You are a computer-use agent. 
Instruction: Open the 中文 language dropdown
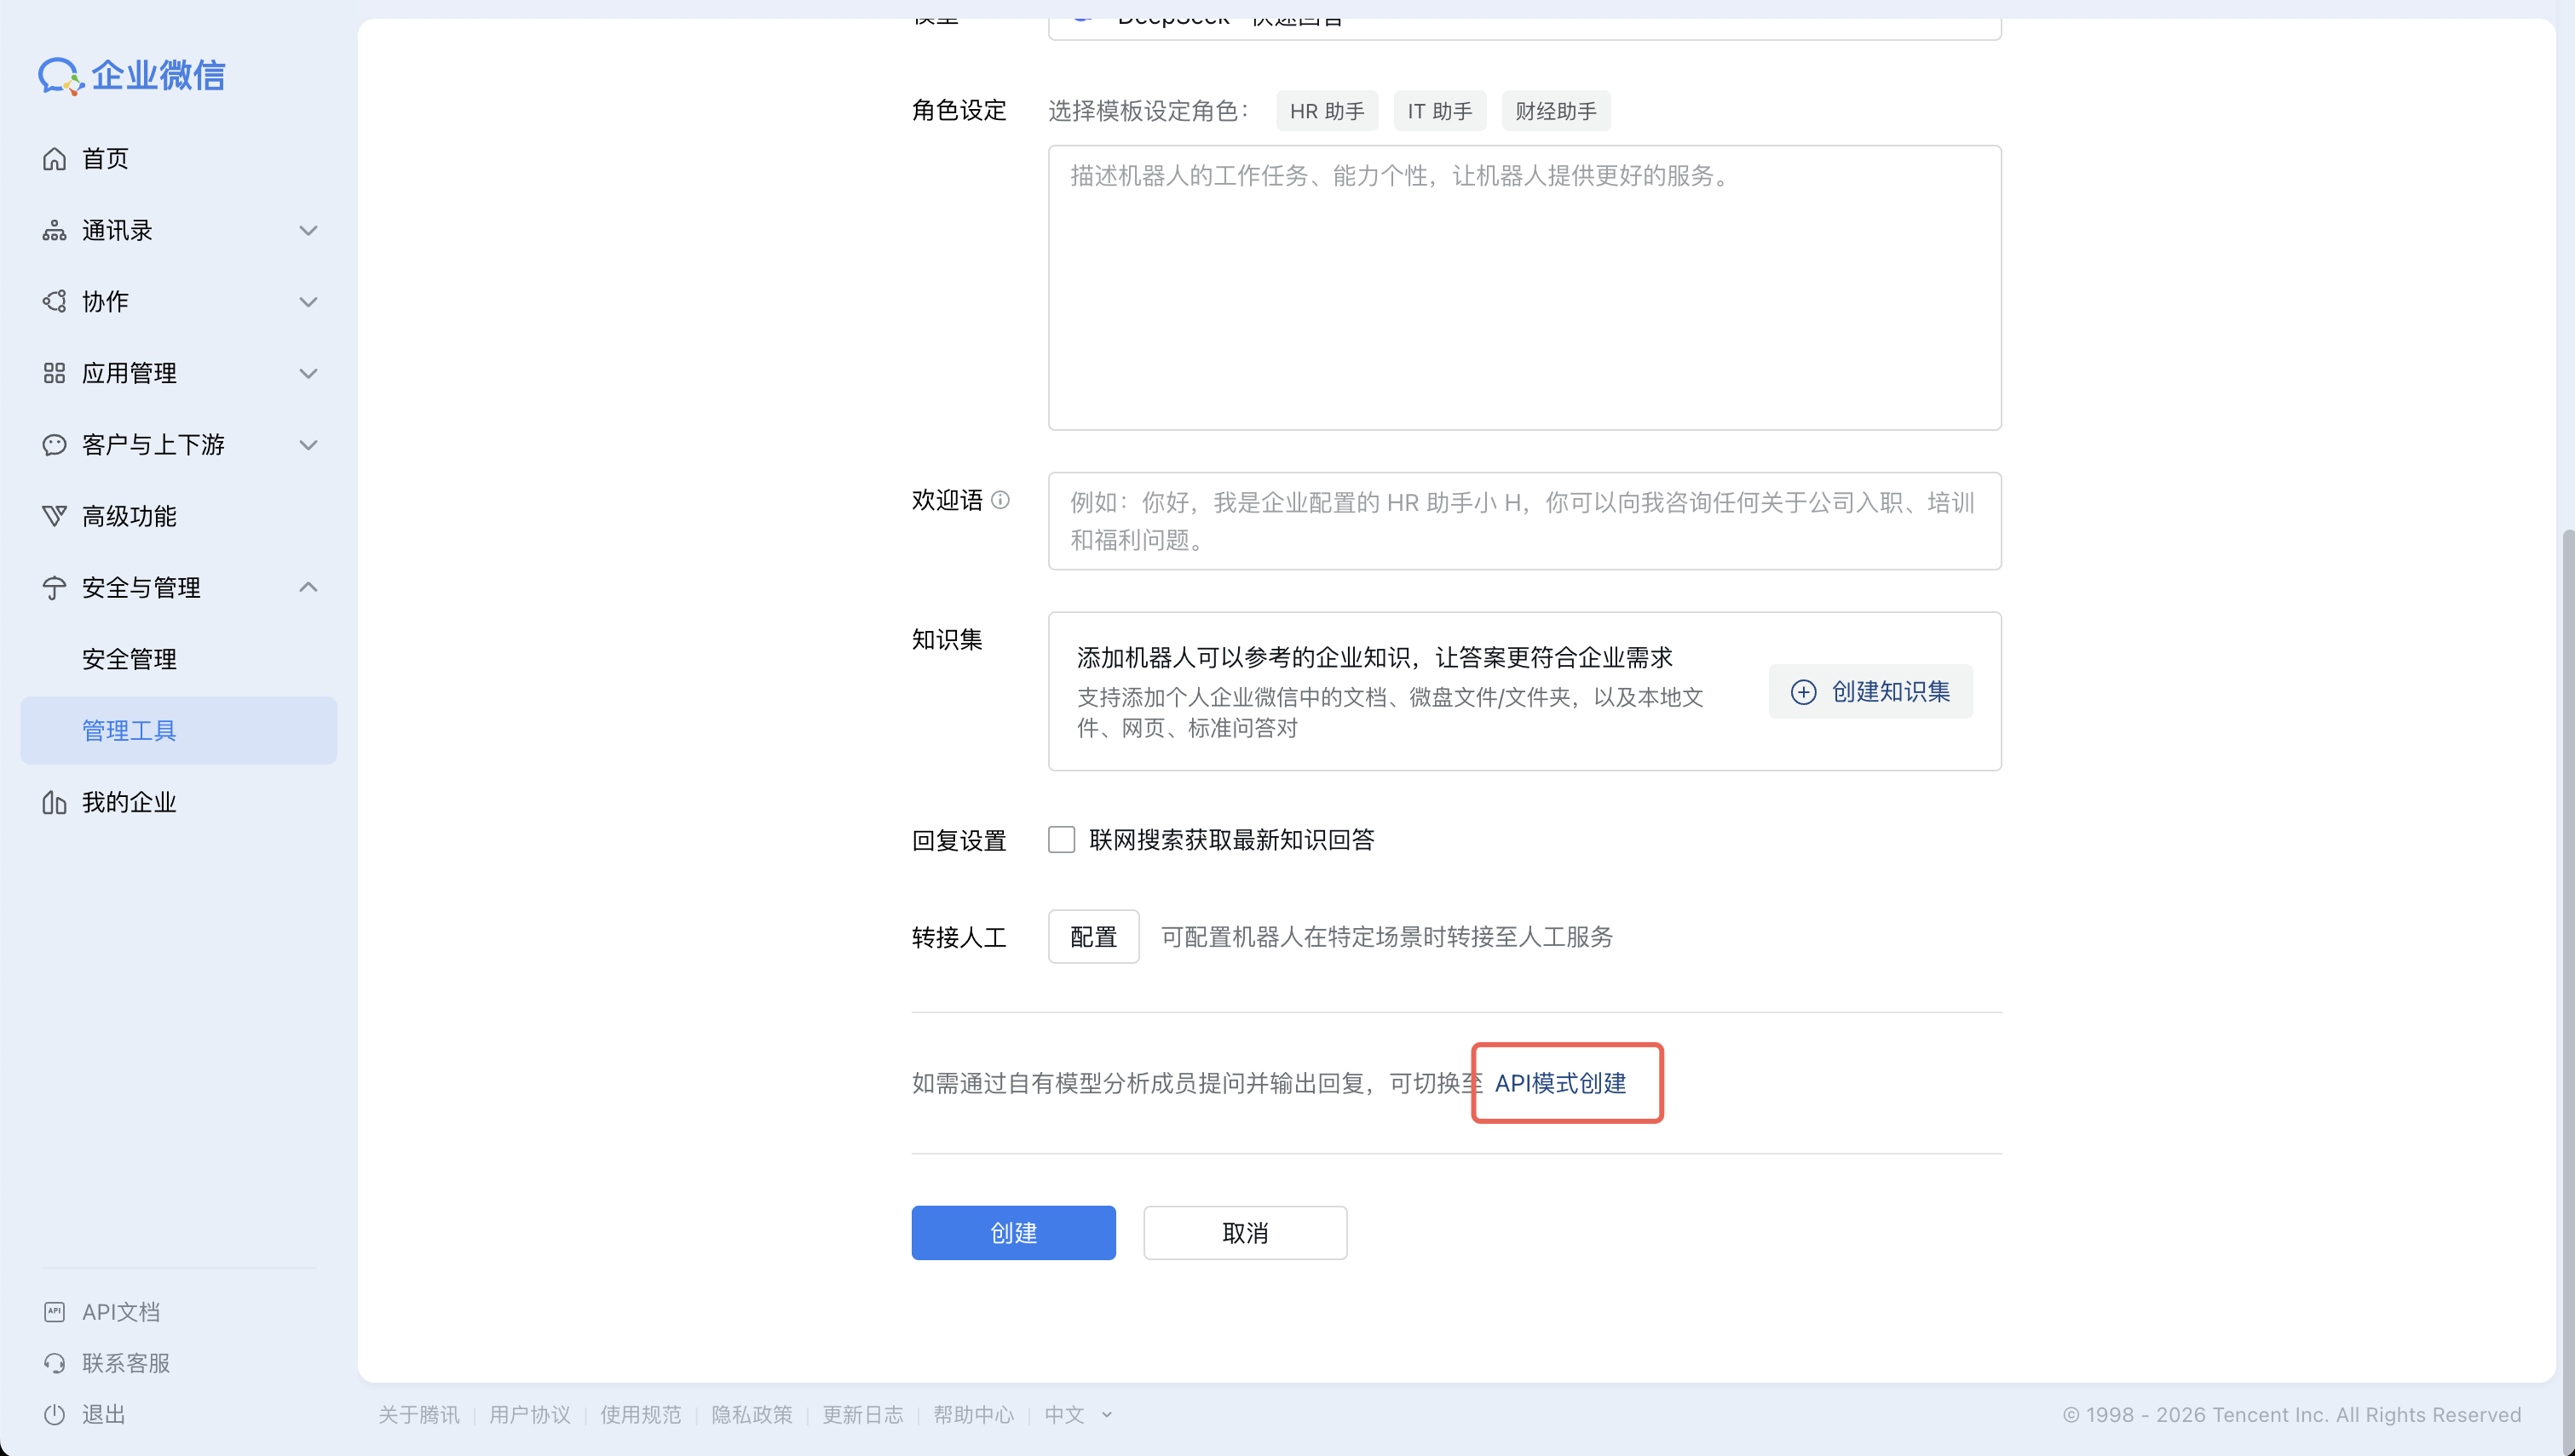click(1076, 1414)
